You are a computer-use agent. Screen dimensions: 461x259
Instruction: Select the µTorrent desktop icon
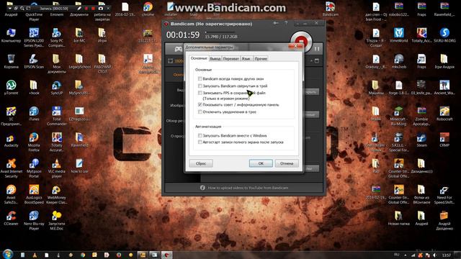click(x=12, y=88)
